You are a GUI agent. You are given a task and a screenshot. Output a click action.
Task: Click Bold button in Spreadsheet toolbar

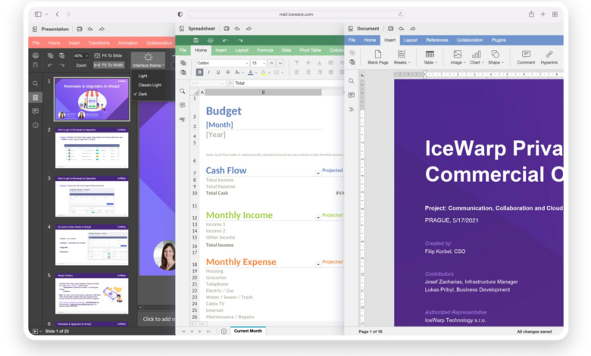[199, 72]
